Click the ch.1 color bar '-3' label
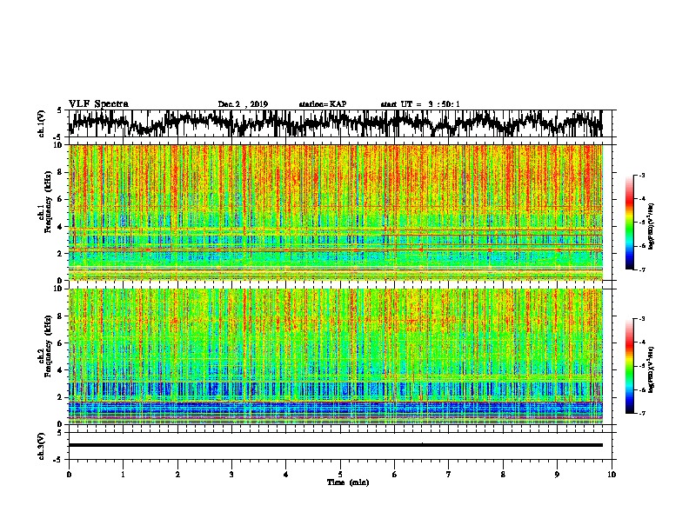Viewport: 689px width, 532px height. point(642,176)
